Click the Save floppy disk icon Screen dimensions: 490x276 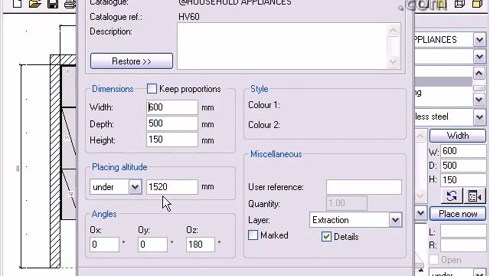click(53, 4)
